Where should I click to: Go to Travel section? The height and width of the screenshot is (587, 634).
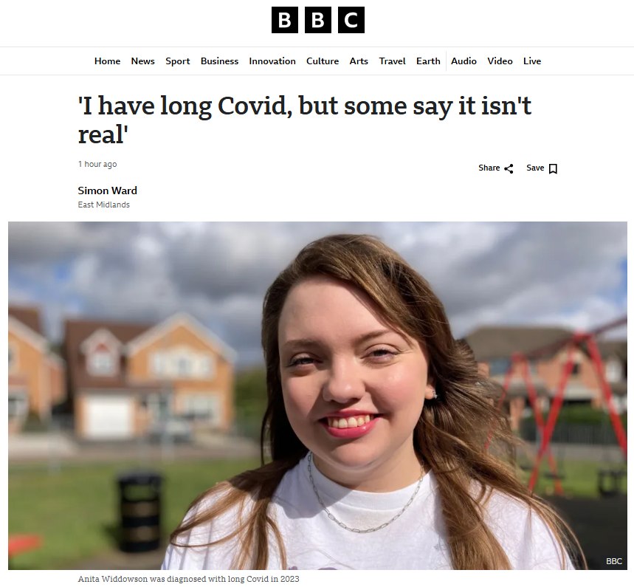[392, 61]
